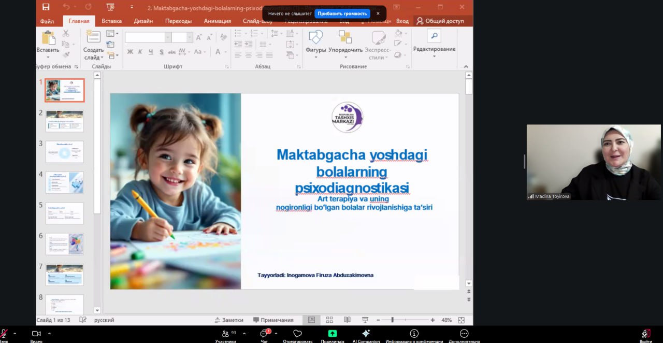Open the Анимация ribbon tab
The width and height of the screenshot is (663, 343).
pos(217,21)
